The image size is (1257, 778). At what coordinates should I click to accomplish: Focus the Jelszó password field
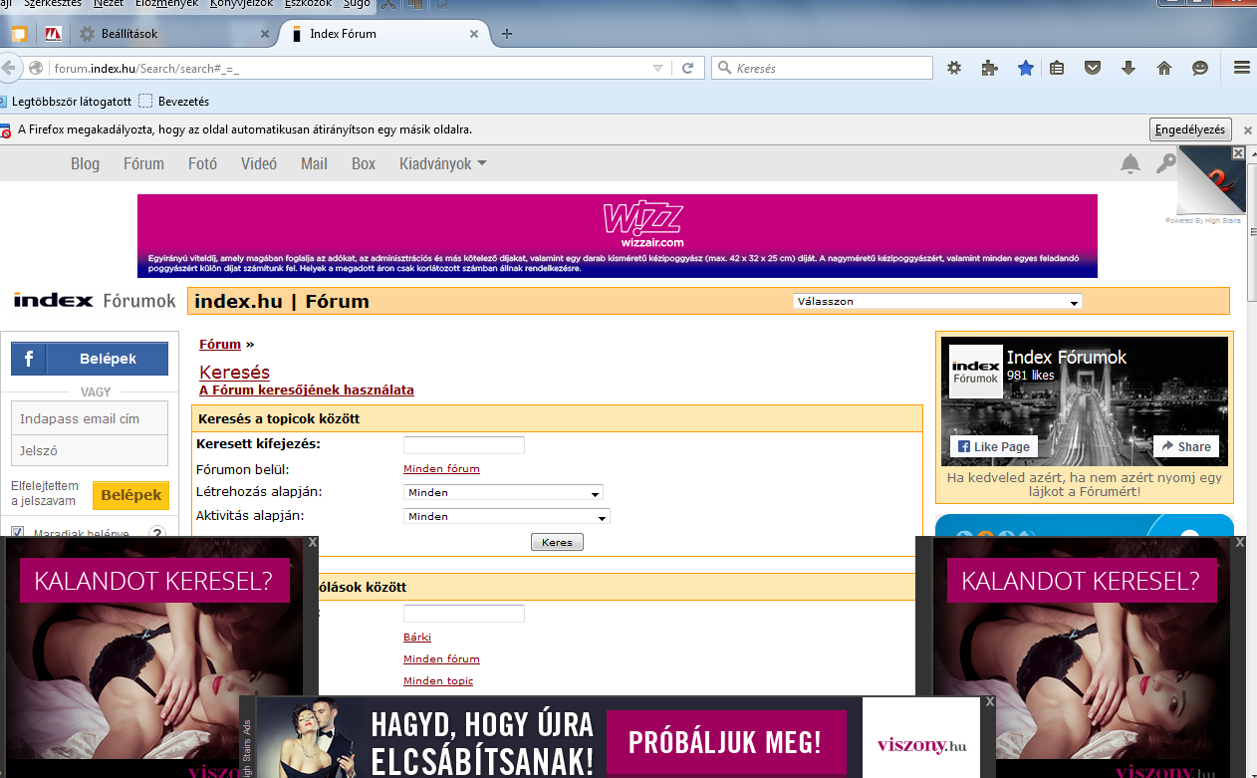90,450
